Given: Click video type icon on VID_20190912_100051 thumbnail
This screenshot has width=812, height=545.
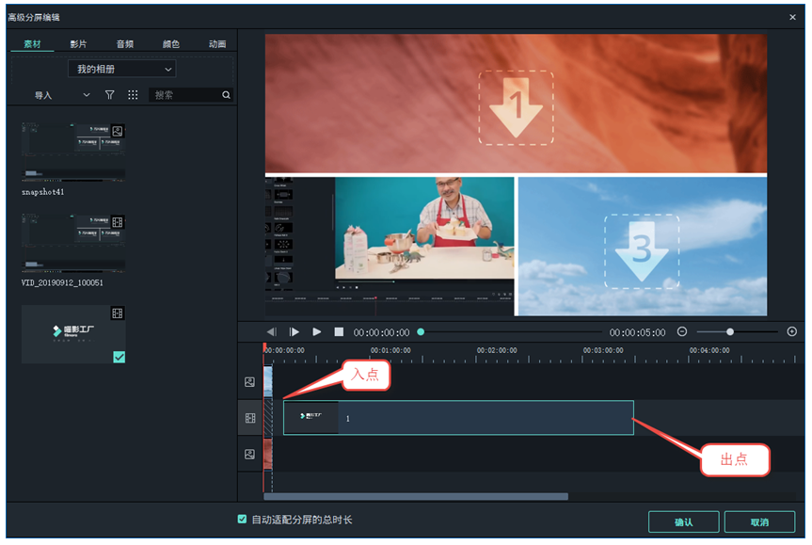Looking at the screenshot, I should click(118, 222).
